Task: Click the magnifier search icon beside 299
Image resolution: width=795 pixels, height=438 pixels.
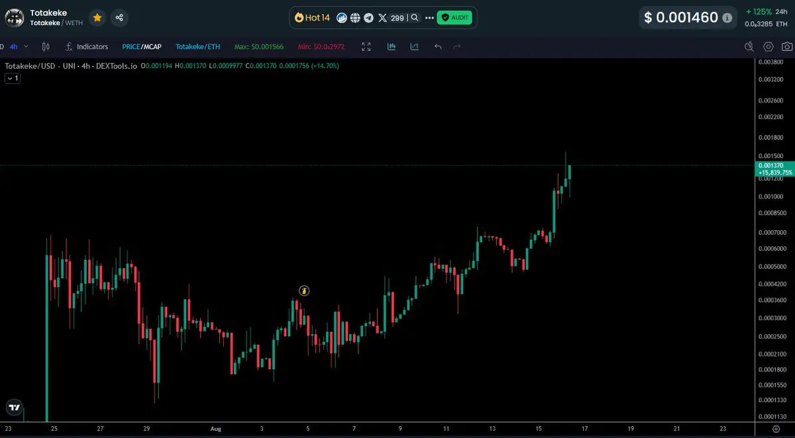Action: 415,18
